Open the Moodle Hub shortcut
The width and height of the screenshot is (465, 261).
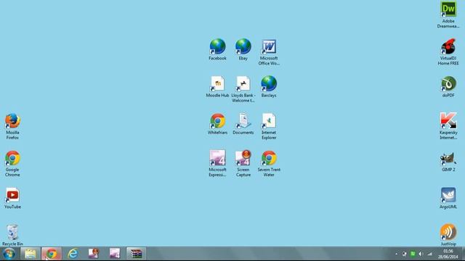point(217,86)
